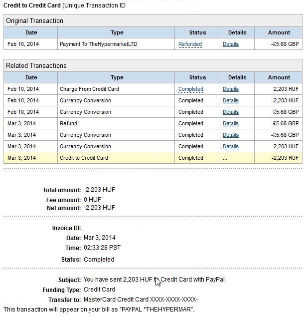Click Type column header in Related Transactions
This screenshot has height=317, width=305.
pos(117,77)
